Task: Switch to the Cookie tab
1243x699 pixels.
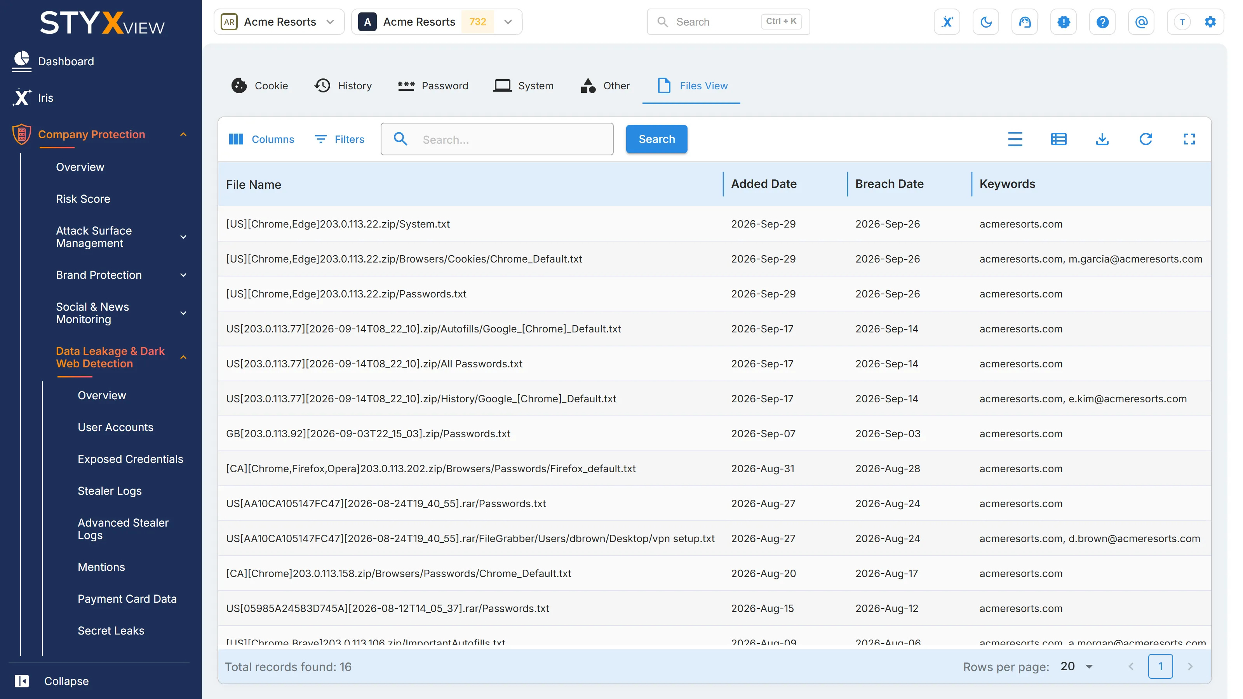Action: 259,85
